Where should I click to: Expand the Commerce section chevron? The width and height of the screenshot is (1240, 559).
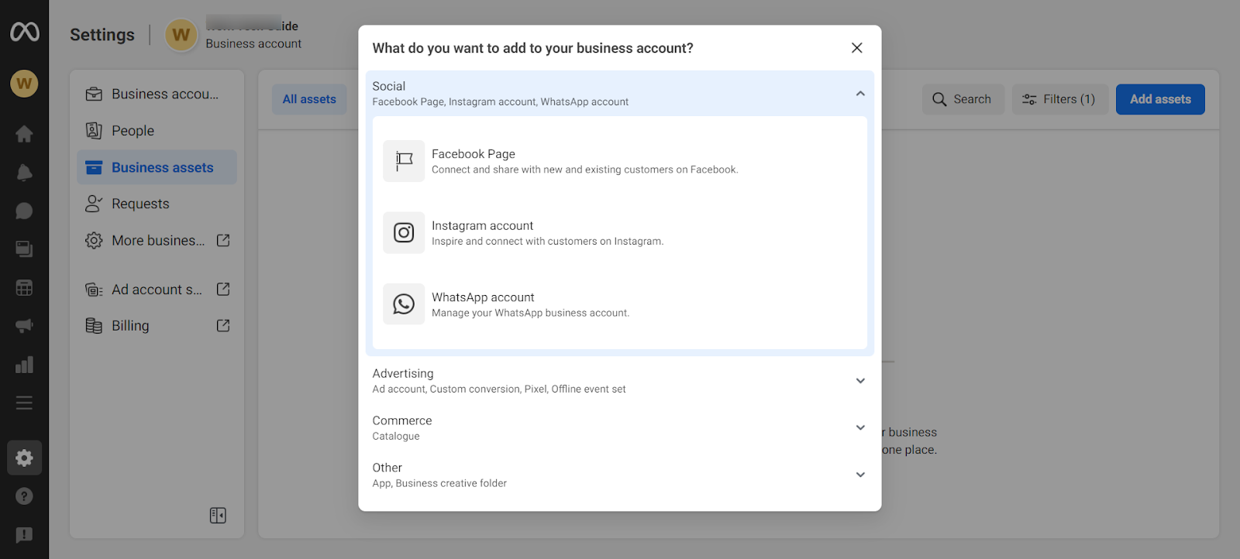860,428
